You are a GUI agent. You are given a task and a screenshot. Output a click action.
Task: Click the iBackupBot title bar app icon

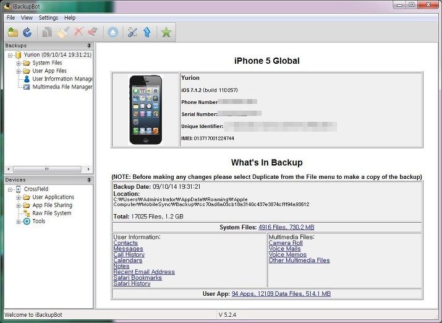(7, 6)
